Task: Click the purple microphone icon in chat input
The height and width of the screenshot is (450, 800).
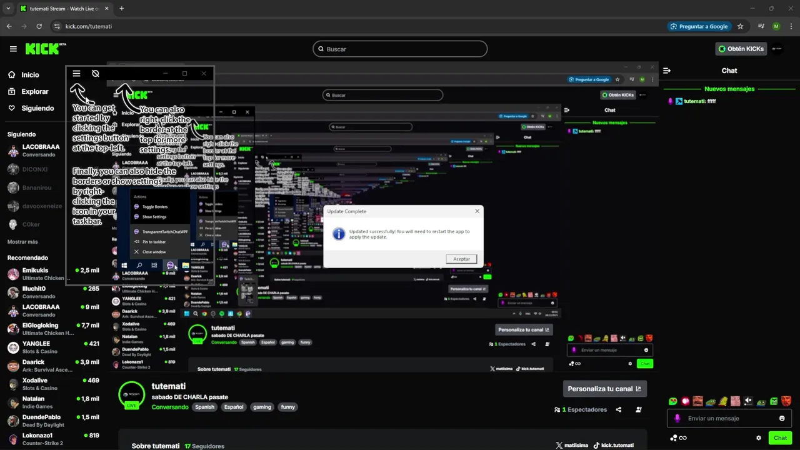Action: (x=677, y=418)
